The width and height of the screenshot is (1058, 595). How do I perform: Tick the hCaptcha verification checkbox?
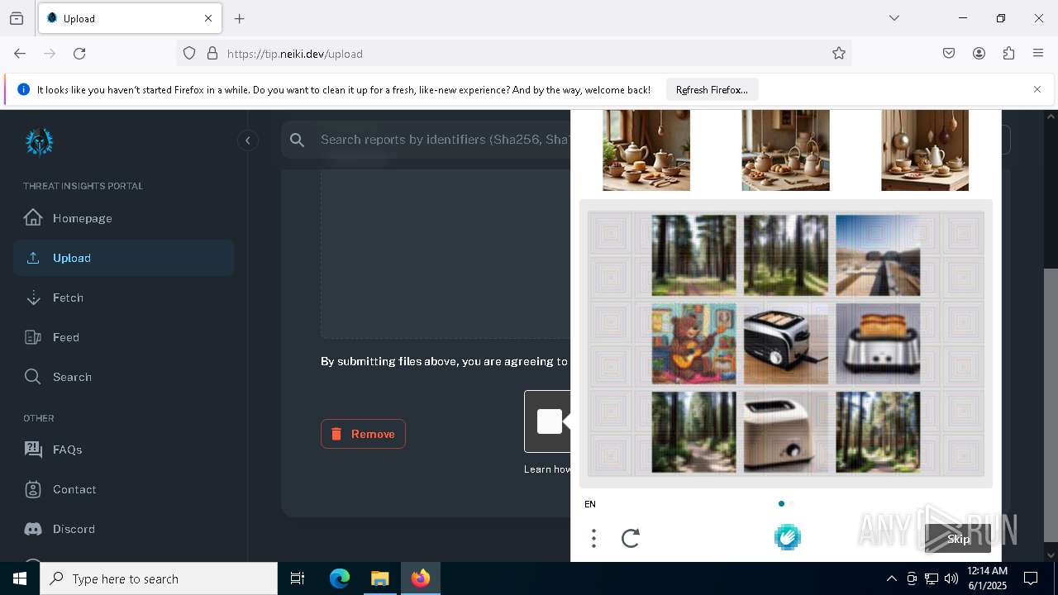550,421
